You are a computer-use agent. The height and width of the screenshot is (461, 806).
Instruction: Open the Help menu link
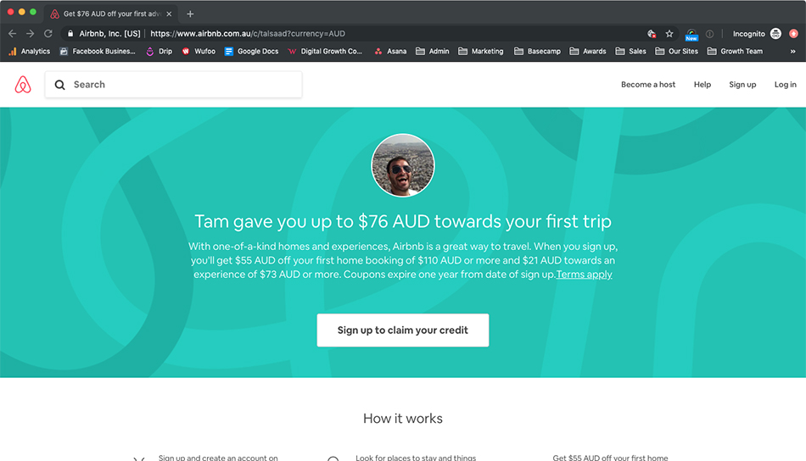pyautogui.click(x=702, y=85)
